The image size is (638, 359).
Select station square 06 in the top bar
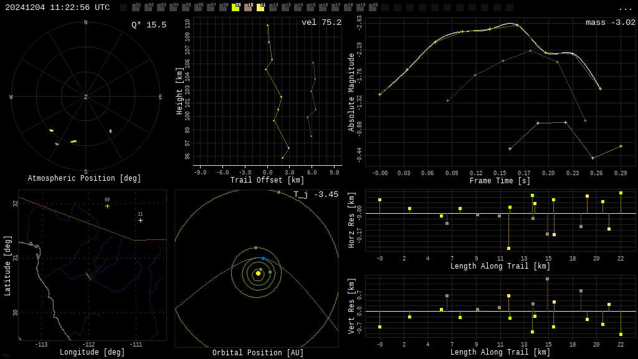click(x=198, y=7)
